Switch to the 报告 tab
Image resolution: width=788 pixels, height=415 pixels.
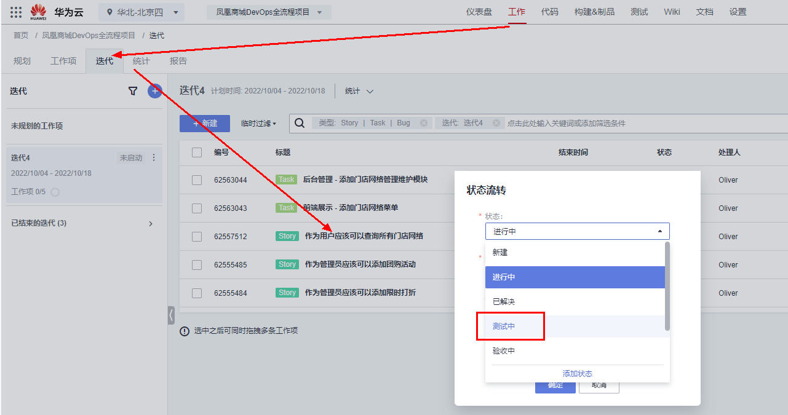click(x=178, y=61)
